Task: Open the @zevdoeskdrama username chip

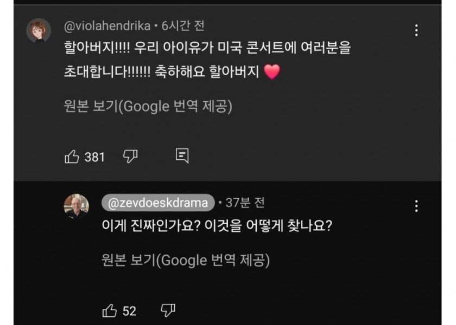Action: [158, 203]
